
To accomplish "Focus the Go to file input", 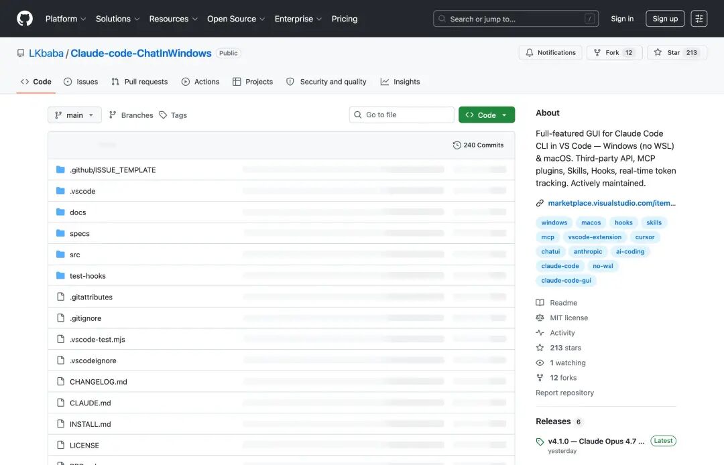I will 402,115.
